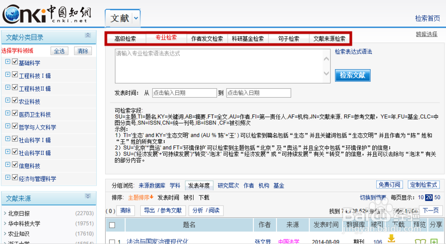Uncheck 工程科技Ⅱ辑 checkbox
Viewport: 446px width, 244px height.
[15, 87]
